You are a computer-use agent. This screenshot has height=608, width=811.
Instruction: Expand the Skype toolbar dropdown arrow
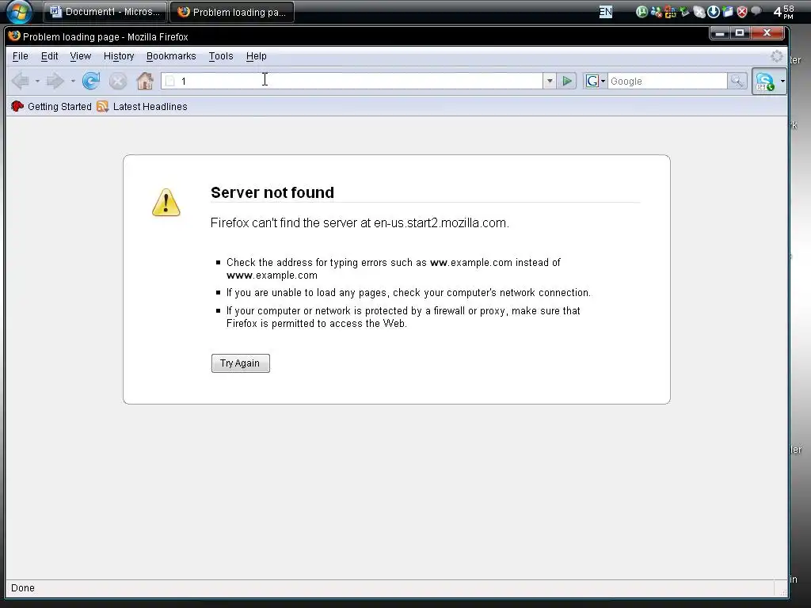pos(782,82)
